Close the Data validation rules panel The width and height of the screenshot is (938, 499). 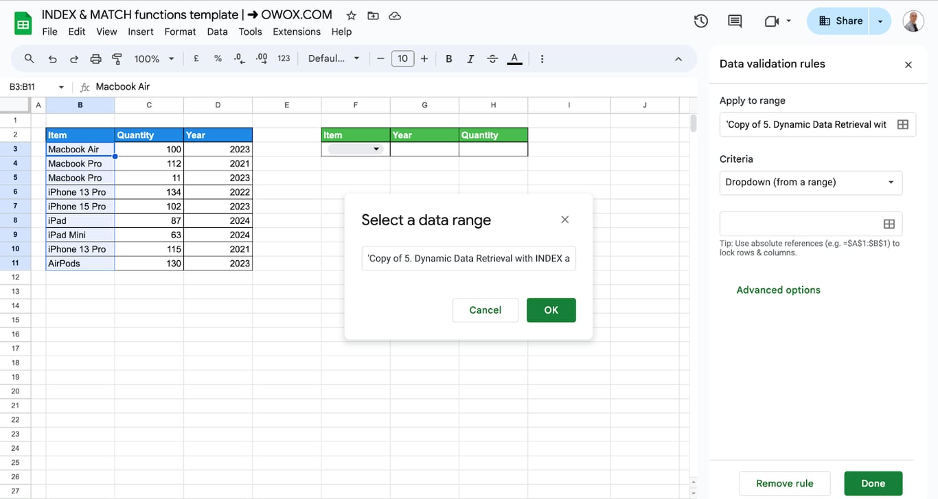click(908, 65)
